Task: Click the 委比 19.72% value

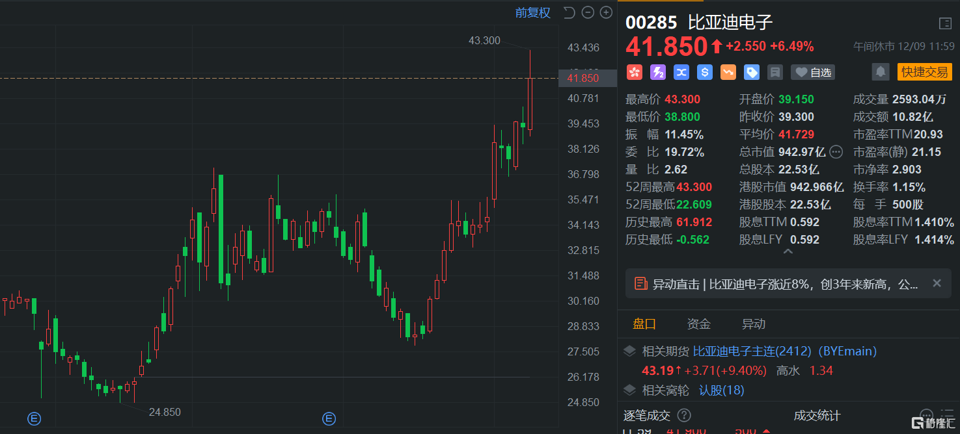Action: [684, 152]
